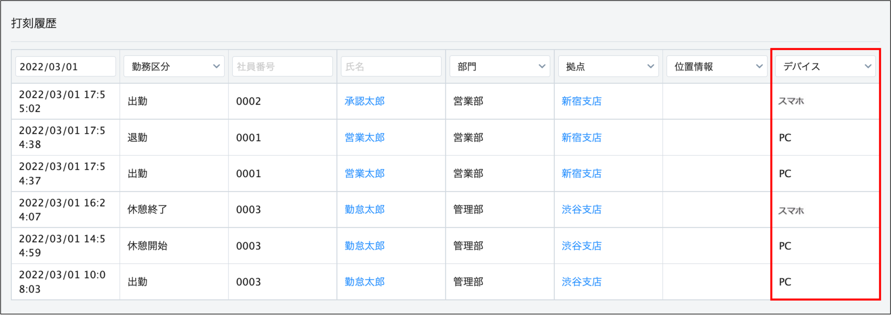Open the 勤務区分 dropdown filter
This screenshot has width=891, height=315.
pyautogui.click(x=174, y=67)
